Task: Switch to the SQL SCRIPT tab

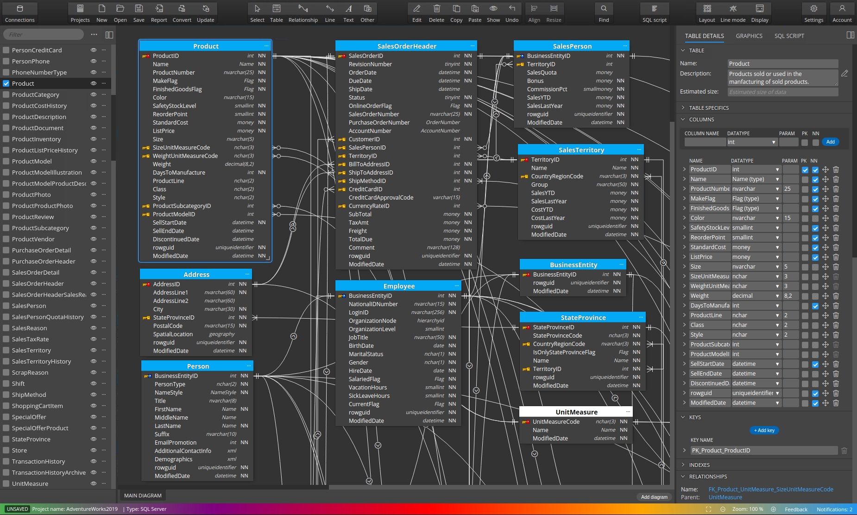Action: pyautogui.click(x=789, y=36)
